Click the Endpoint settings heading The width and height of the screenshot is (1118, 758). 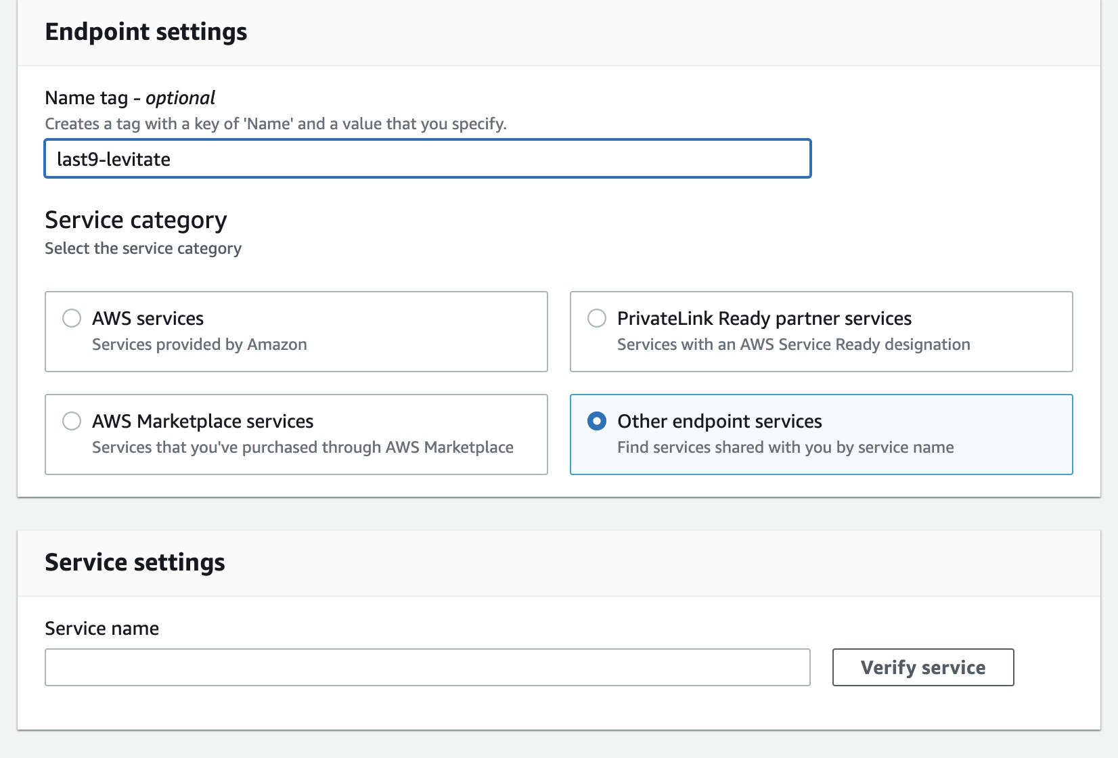[146, 32]
